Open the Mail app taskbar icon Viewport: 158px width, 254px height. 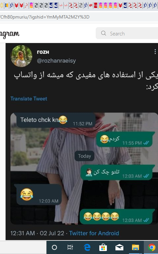pyautogui.click(x=119, y=247)
